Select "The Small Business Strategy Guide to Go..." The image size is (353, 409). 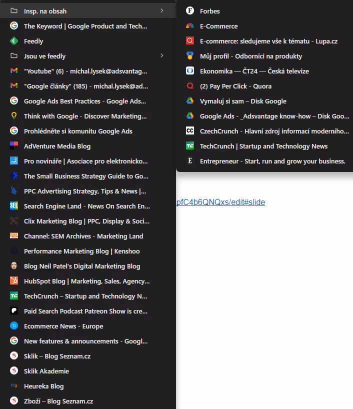point(88,176)
